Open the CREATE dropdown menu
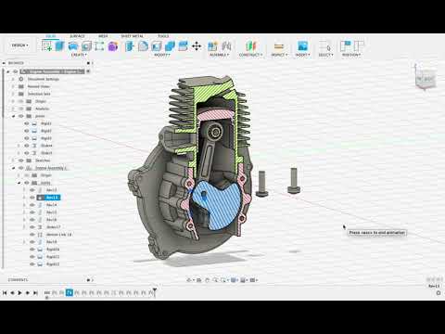Image resolution: width=445 pixels, height=334 pixels. 79,55
